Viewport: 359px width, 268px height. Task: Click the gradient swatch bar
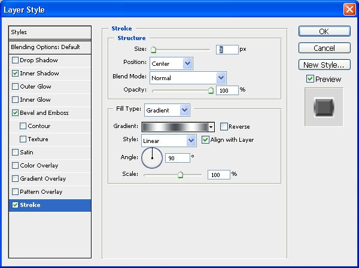point(175,127)
